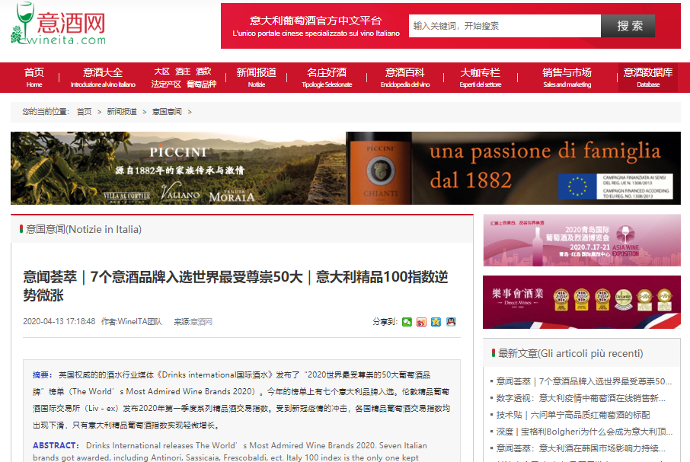Click the 分享到 share label
The image size is (690, 462).
coord(385,322)
